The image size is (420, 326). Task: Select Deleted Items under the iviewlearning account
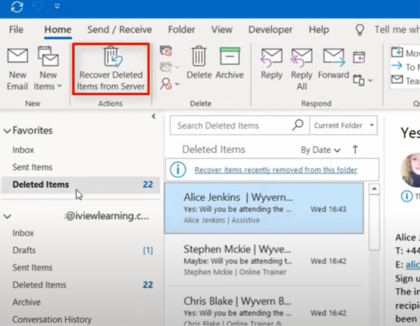click(39, 285)
